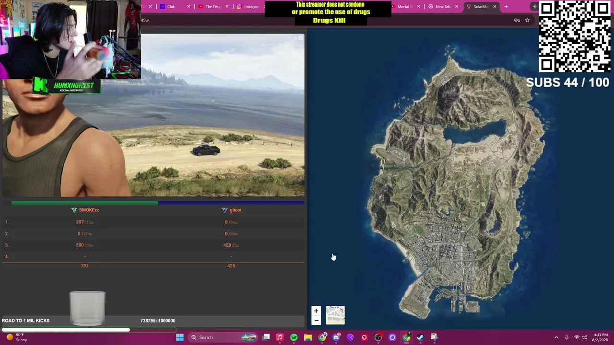Show hidden system tray icons

point(556,337)
